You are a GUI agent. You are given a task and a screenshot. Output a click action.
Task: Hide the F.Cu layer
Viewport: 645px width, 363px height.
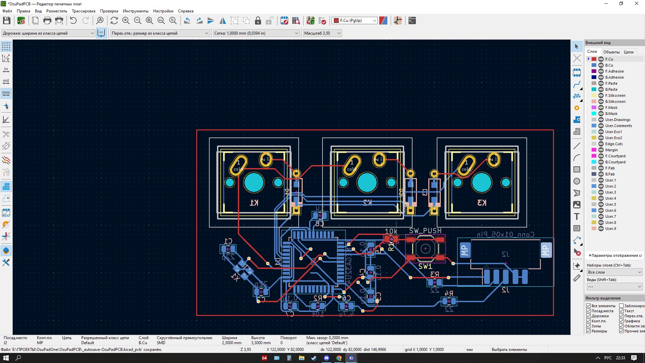pyautogui.click(x=601, y=59)
